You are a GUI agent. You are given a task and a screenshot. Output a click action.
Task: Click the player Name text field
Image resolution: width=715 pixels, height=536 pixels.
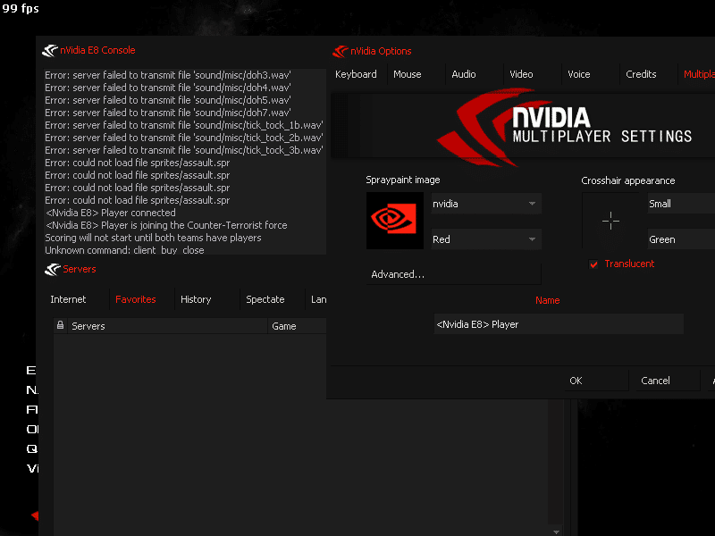pos(558,324)
